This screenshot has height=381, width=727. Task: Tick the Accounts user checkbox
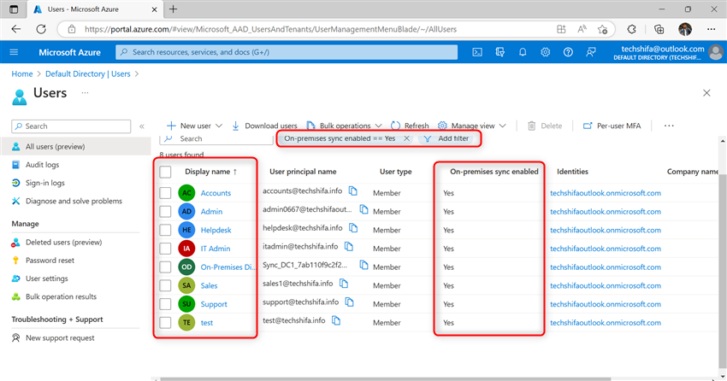pos(165,193)
